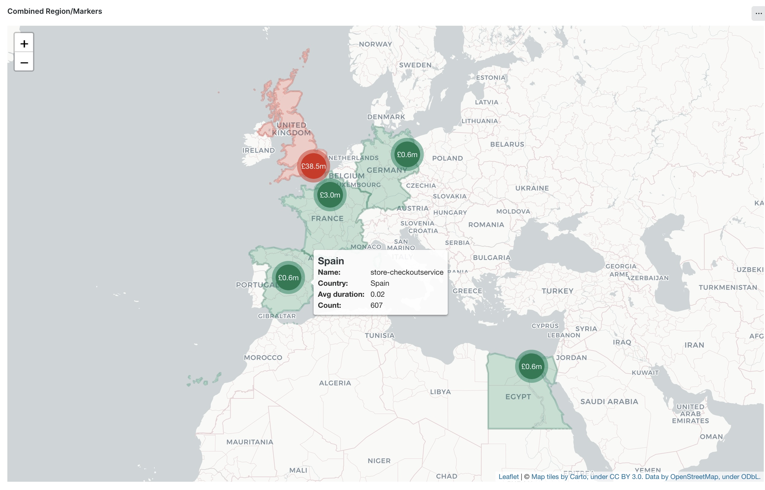Open the CC BY 3.0 license link
Screen dimensions: 765x490
click(626, 477)
